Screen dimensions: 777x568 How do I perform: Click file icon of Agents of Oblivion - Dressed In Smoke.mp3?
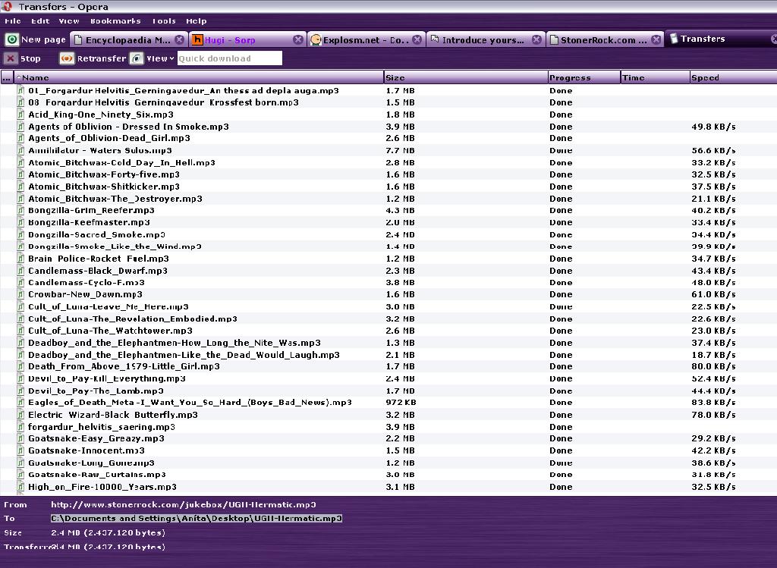click(x=20, y=127)
